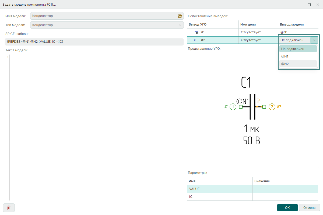
Task: Click pin #1 polarity symbol icon
Action: (196, 32)
